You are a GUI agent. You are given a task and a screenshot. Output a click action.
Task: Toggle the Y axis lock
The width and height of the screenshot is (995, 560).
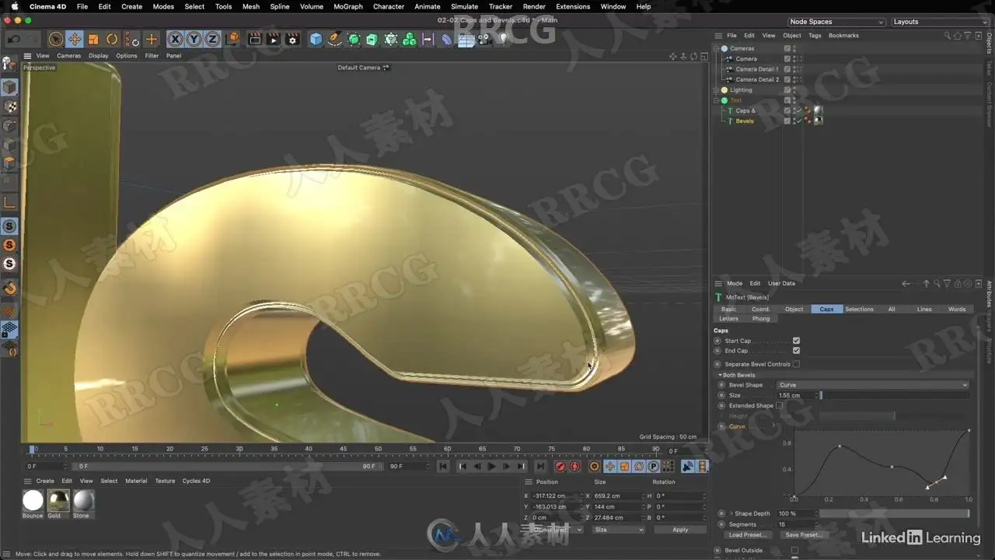point(194,39)
